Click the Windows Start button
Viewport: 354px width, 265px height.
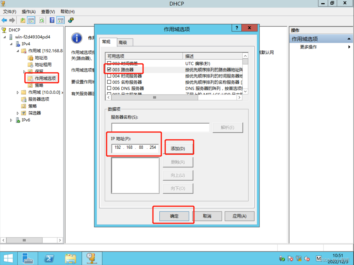point(8,258)
